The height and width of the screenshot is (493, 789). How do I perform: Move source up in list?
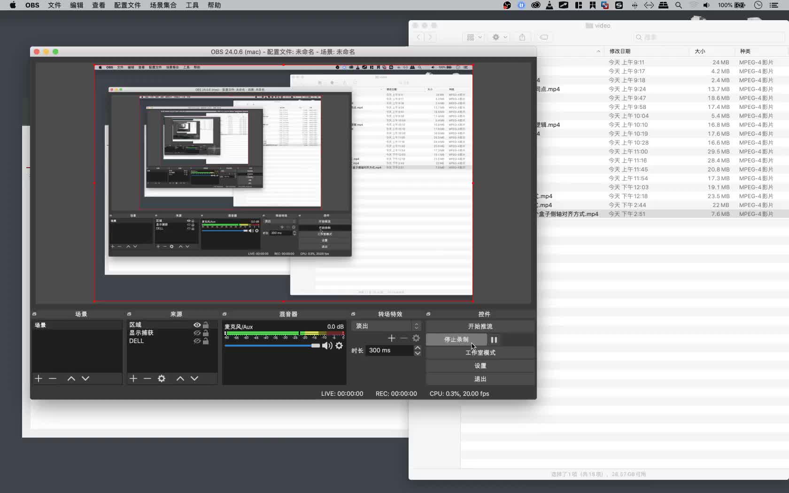tap(180, 378)
